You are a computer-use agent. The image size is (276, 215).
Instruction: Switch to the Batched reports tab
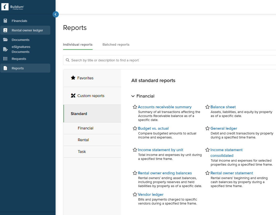[116, 45]
